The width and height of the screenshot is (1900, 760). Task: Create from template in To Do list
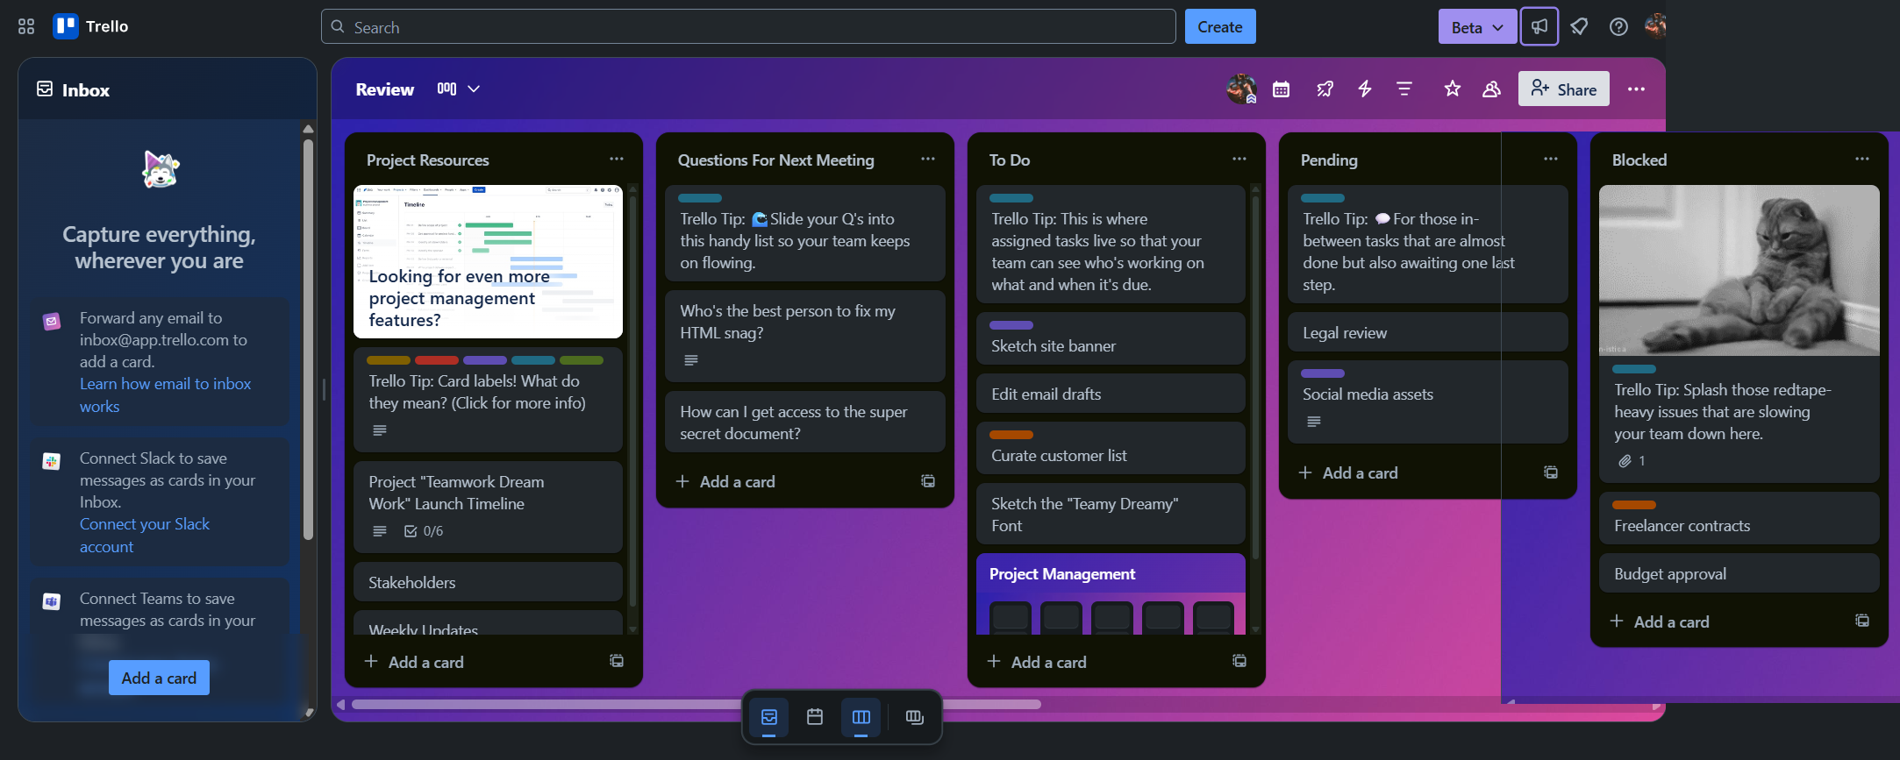pos(1239,661)
